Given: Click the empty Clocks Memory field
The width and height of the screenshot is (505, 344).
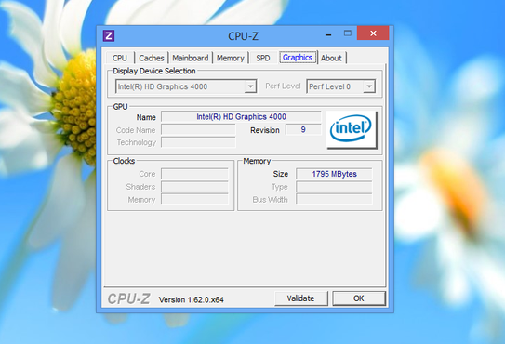Looking at the screenshot, I should tap(194, 200).
